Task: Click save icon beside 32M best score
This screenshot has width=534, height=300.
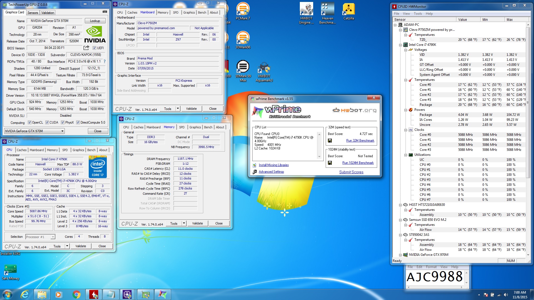Action: pos(330,141)
